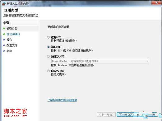Click the 自定义规则 description text
This screenshot has width=162, height=121.
coord(58,75)
